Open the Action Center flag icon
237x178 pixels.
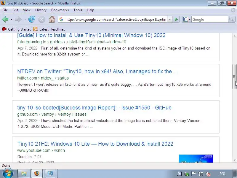pyautogui.click(x=194, y=174)
